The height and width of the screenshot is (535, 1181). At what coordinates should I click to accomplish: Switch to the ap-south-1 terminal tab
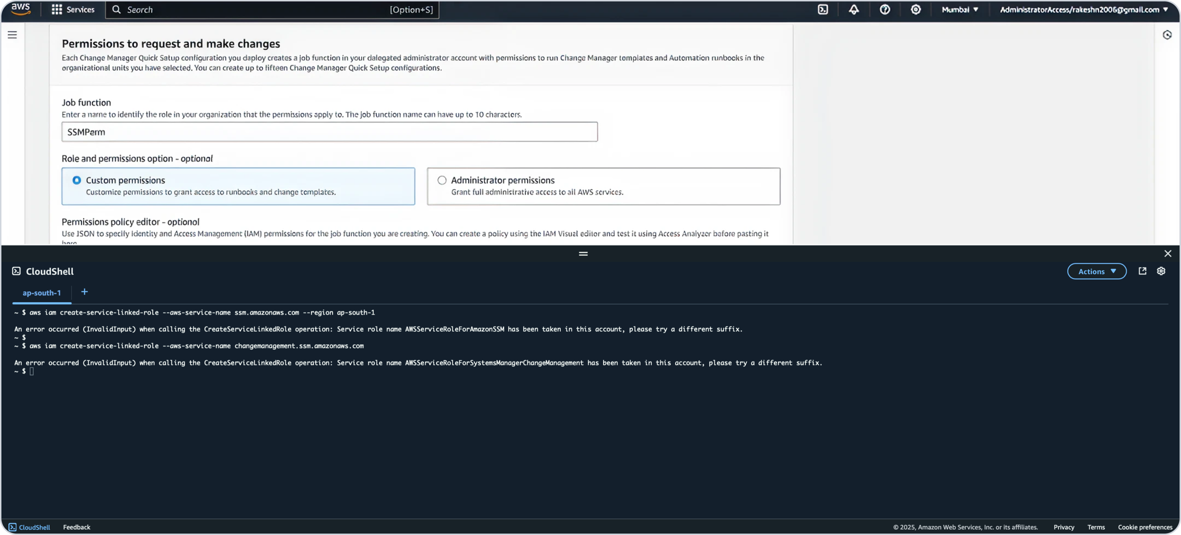42,293
